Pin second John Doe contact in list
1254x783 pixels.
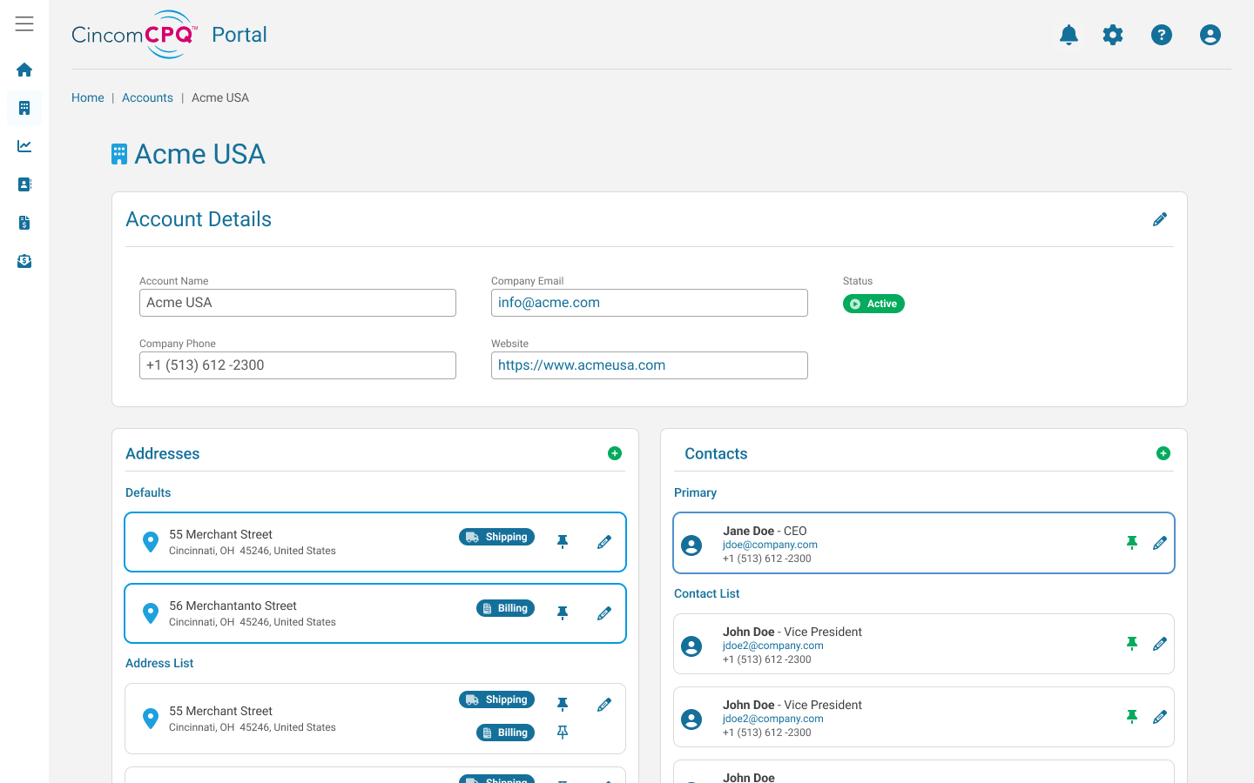[x=1132, y=717]
